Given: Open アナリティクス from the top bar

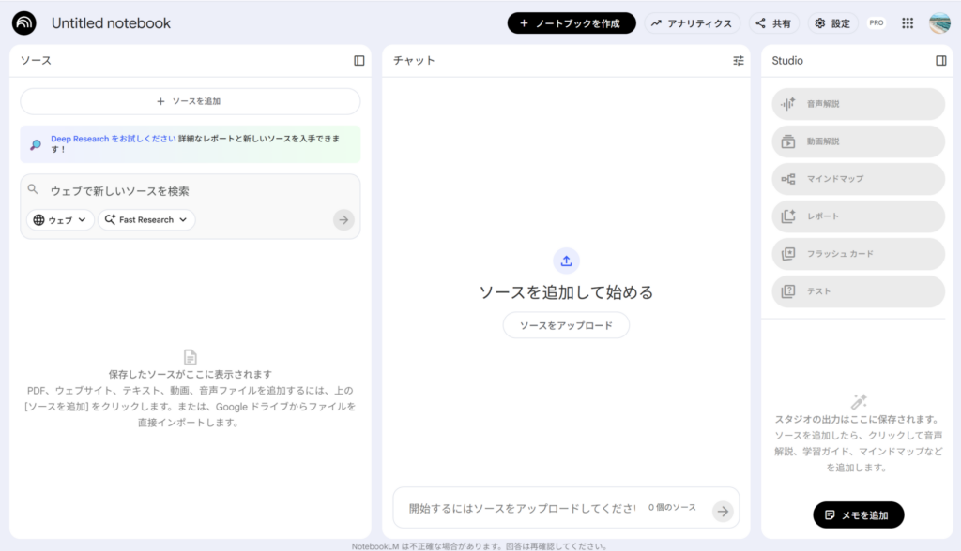Looking at the screenshot, I should coord(692,23).
